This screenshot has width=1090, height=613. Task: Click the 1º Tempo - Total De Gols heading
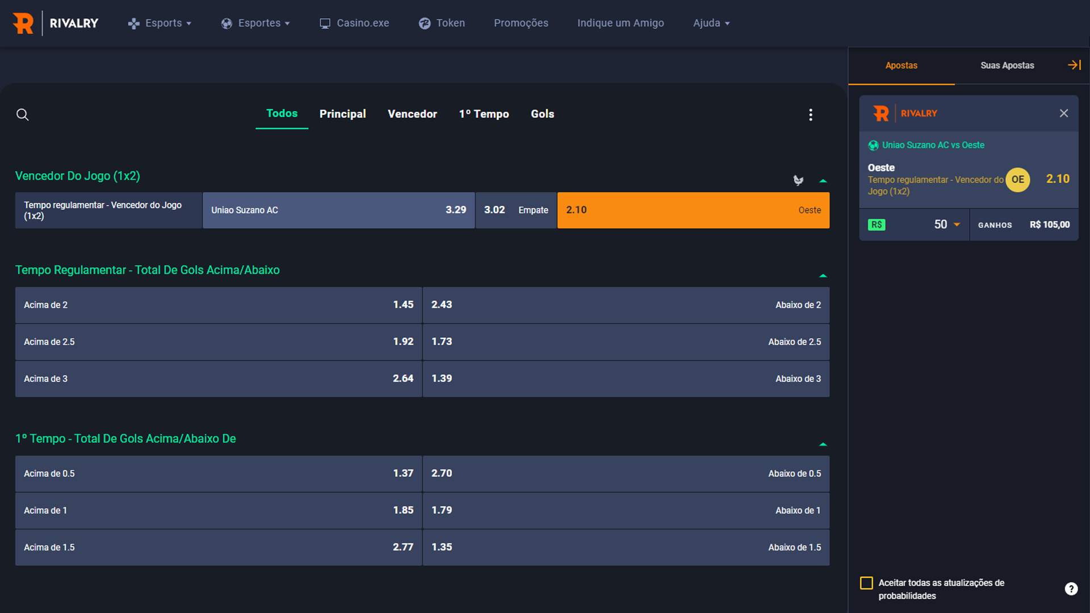click(x=125, y=439)
